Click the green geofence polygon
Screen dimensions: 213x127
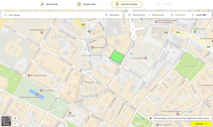[117, 57]
